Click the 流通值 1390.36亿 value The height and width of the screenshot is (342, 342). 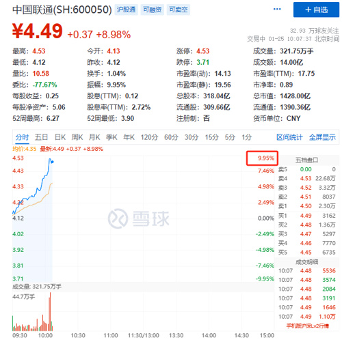coord(295,107)
